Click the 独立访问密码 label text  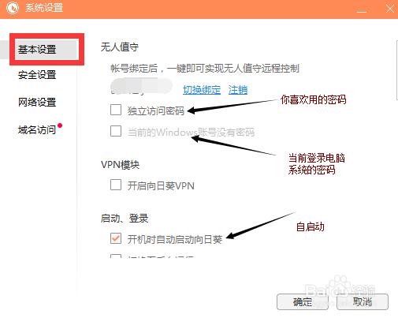point(156,110)
